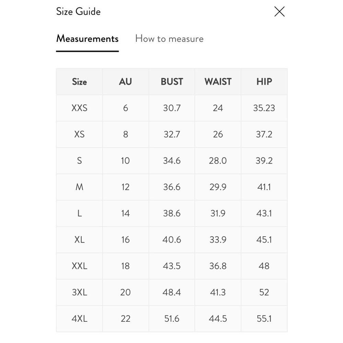Click bust value 34.6 for size S
The width and height of the screenshot is (343, 343).
pos(172,161)
